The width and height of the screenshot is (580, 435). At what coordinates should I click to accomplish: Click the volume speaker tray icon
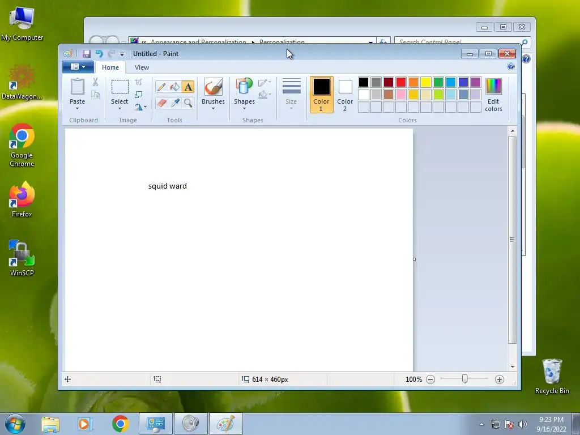coord(523,424)
